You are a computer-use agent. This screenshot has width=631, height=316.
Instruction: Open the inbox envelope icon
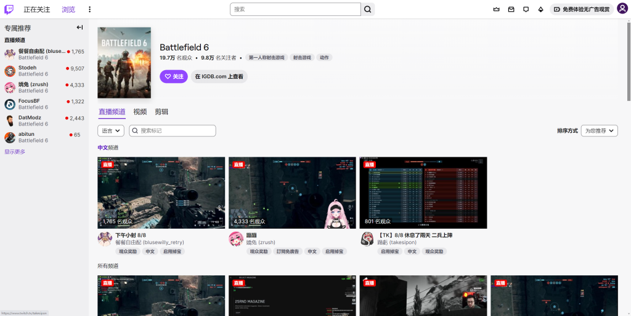pyautogui.click(x=511, y=9)
